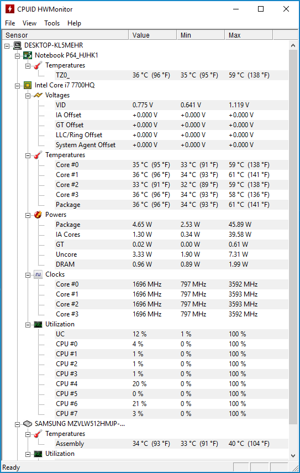Open the Tools menu
Viewport: 300px width, 473px height.
[52, 23]
